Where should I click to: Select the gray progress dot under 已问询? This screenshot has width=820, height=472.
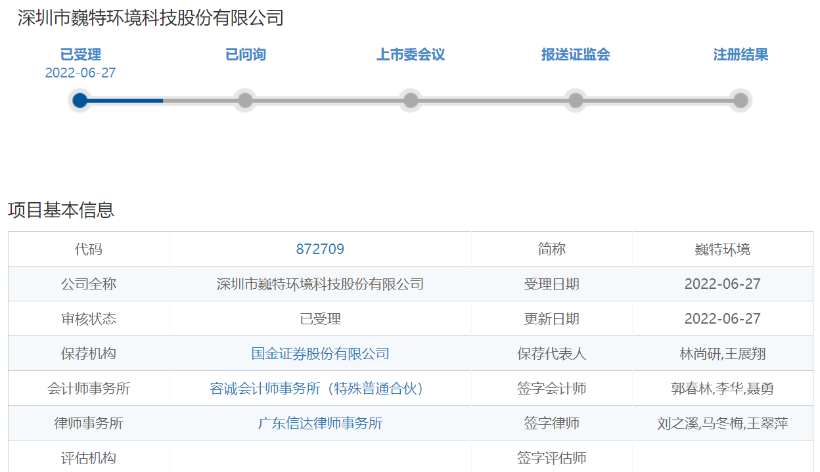[x=245, y=100]
